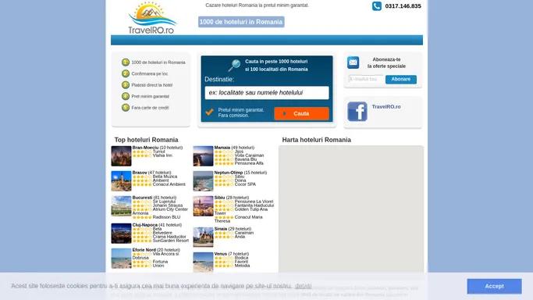The width and height of the screenshot is (533, 300).
Task: Click number 5 badge beside Fara carte de credit
Action: click(x=126, y=108)
